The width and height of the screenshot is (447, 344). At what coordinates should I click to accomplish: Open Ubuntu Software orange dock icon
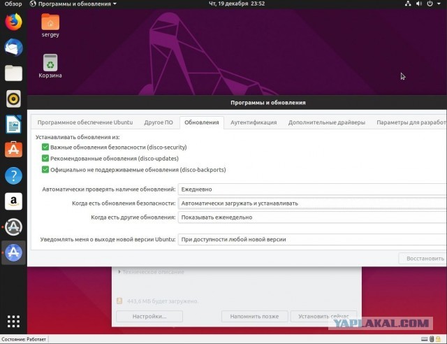(13, 150)
